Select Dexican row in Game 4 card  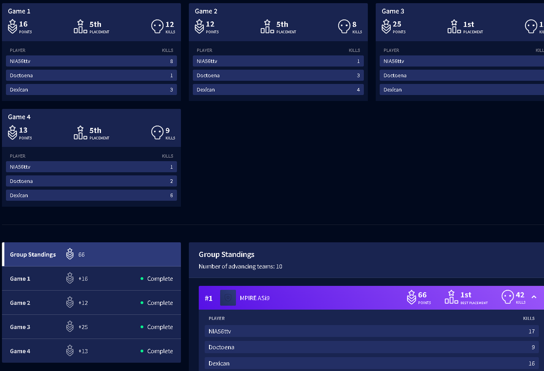[x=92, y=195]
